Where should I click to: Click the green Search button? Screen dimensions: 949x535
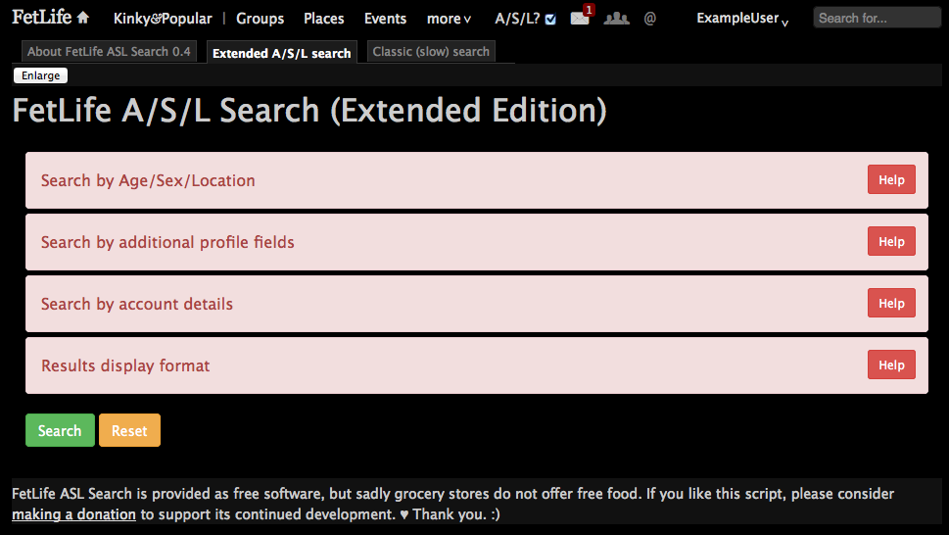[60, 430]
